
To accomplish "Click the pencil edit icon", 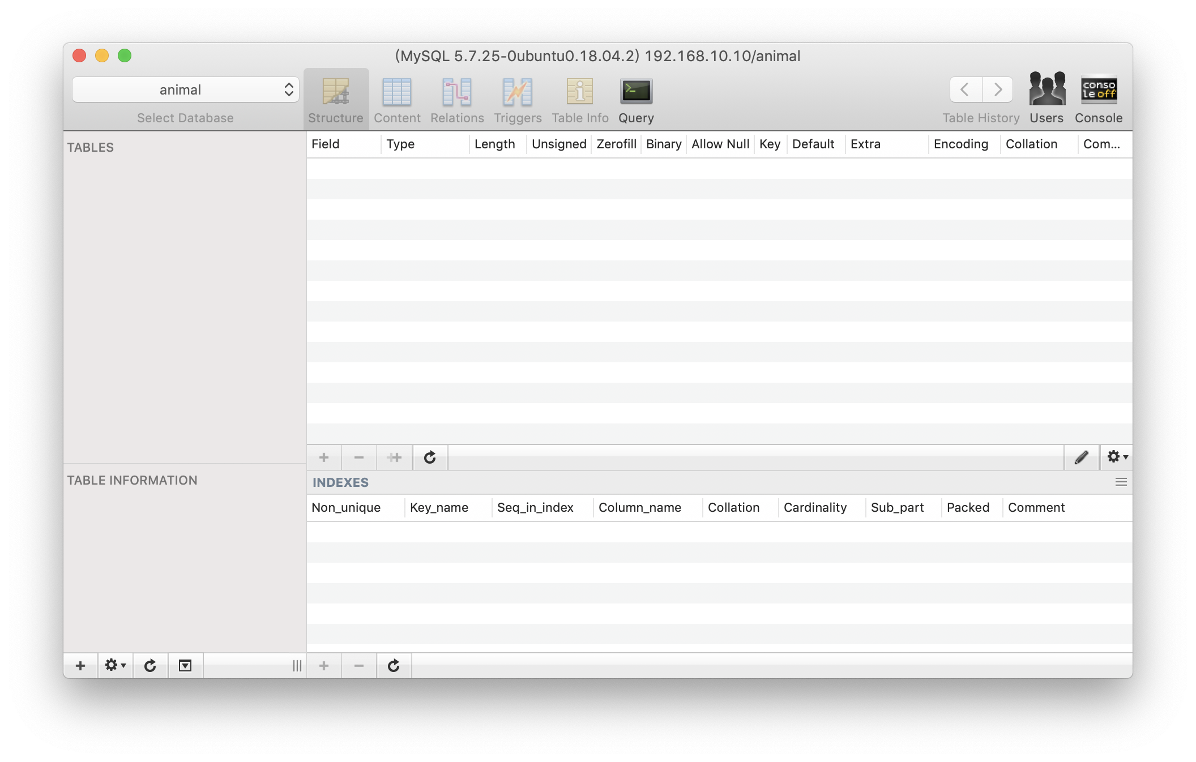I will point(1082,457).
